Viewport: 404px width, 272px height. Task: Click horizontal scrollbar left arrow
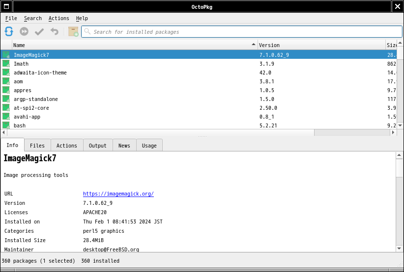click(3, 132)
